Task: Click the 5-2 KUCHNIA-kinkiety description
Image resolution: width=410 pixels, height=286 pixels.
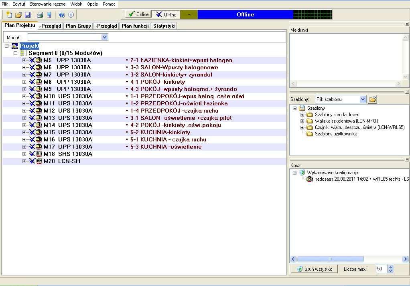Action: 160,133
